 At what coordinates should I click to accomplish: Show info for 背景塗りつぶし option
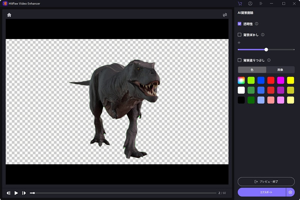pos(269,60)
